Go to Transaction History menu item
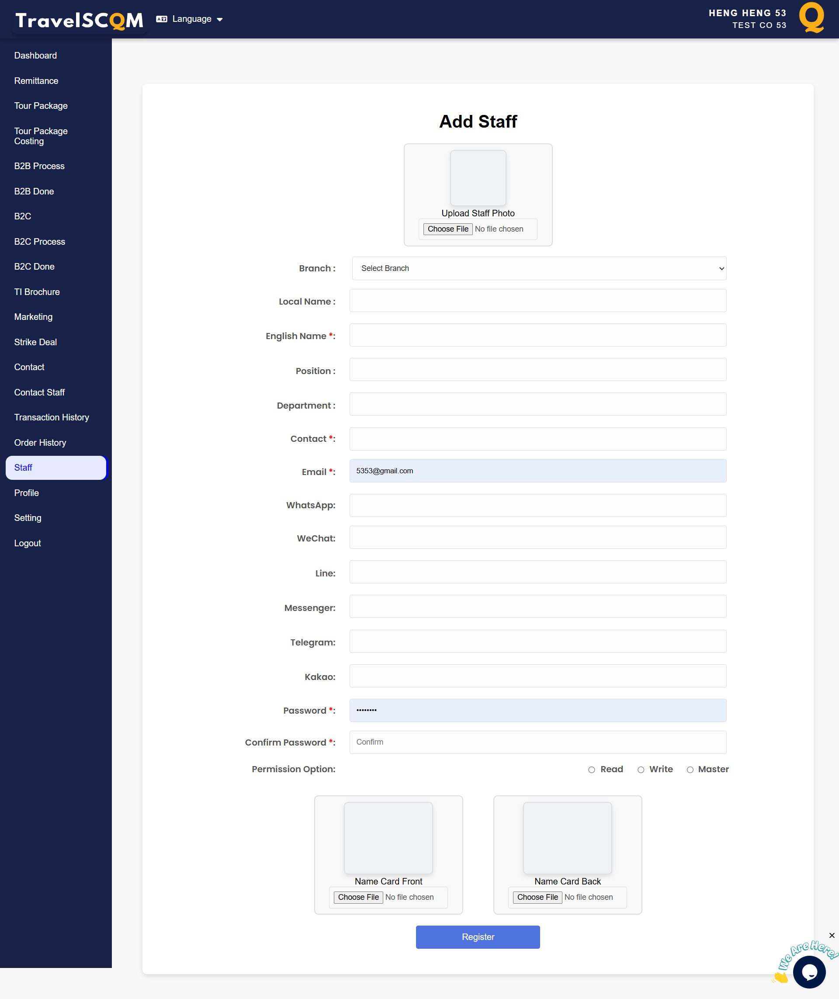The height and width of the screenshot is (999, 839). tap(52, 417)
